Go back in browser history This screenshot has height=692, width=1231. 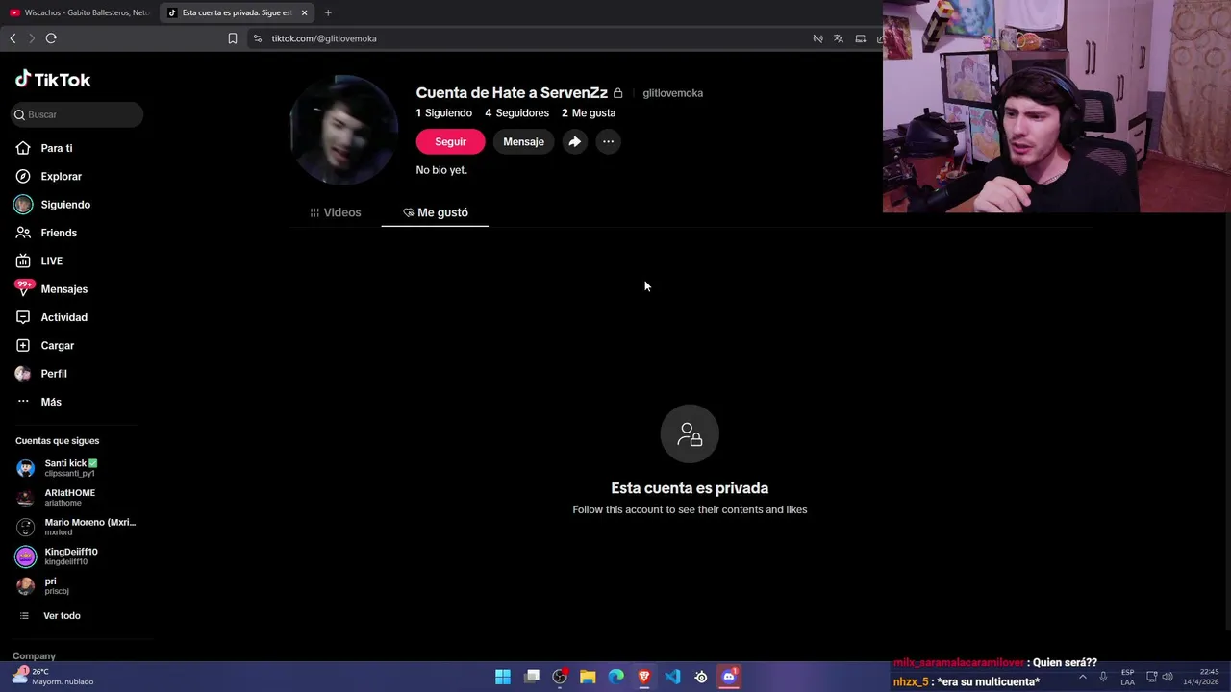(13, 38)
